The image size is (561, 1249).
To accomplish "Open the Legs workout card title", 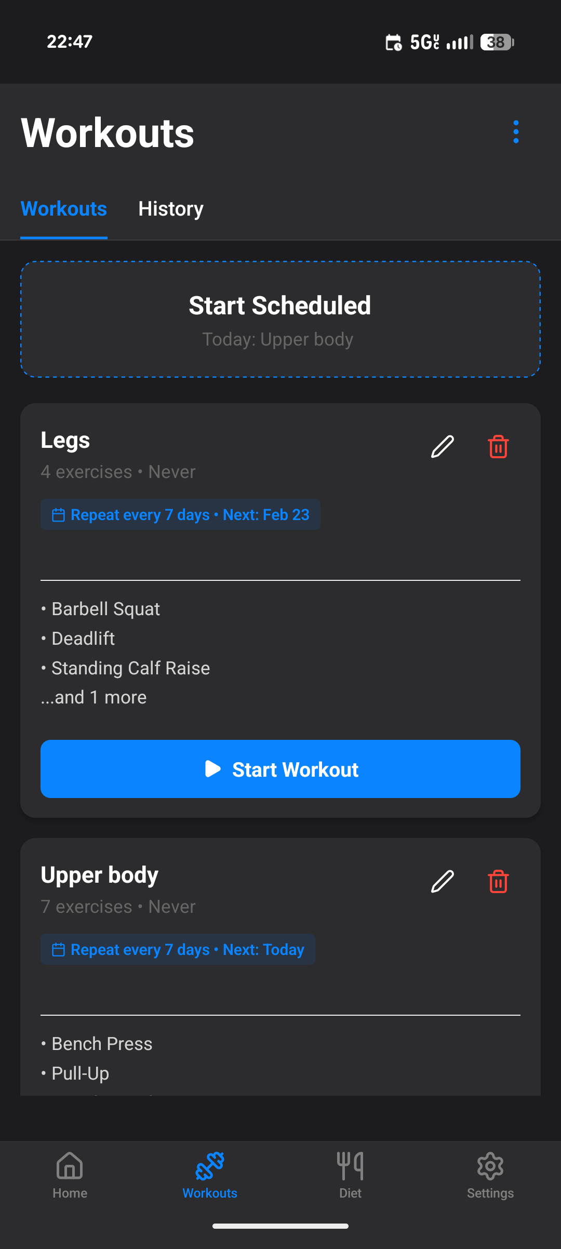I will 65,440.
